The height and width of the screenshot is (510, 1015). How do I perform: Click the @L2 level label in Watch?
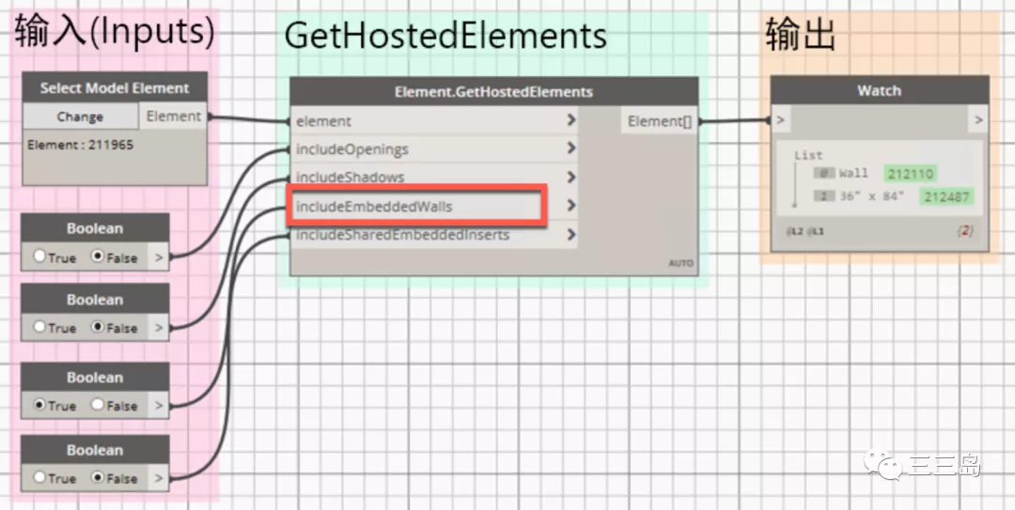[x=795, y=231]
